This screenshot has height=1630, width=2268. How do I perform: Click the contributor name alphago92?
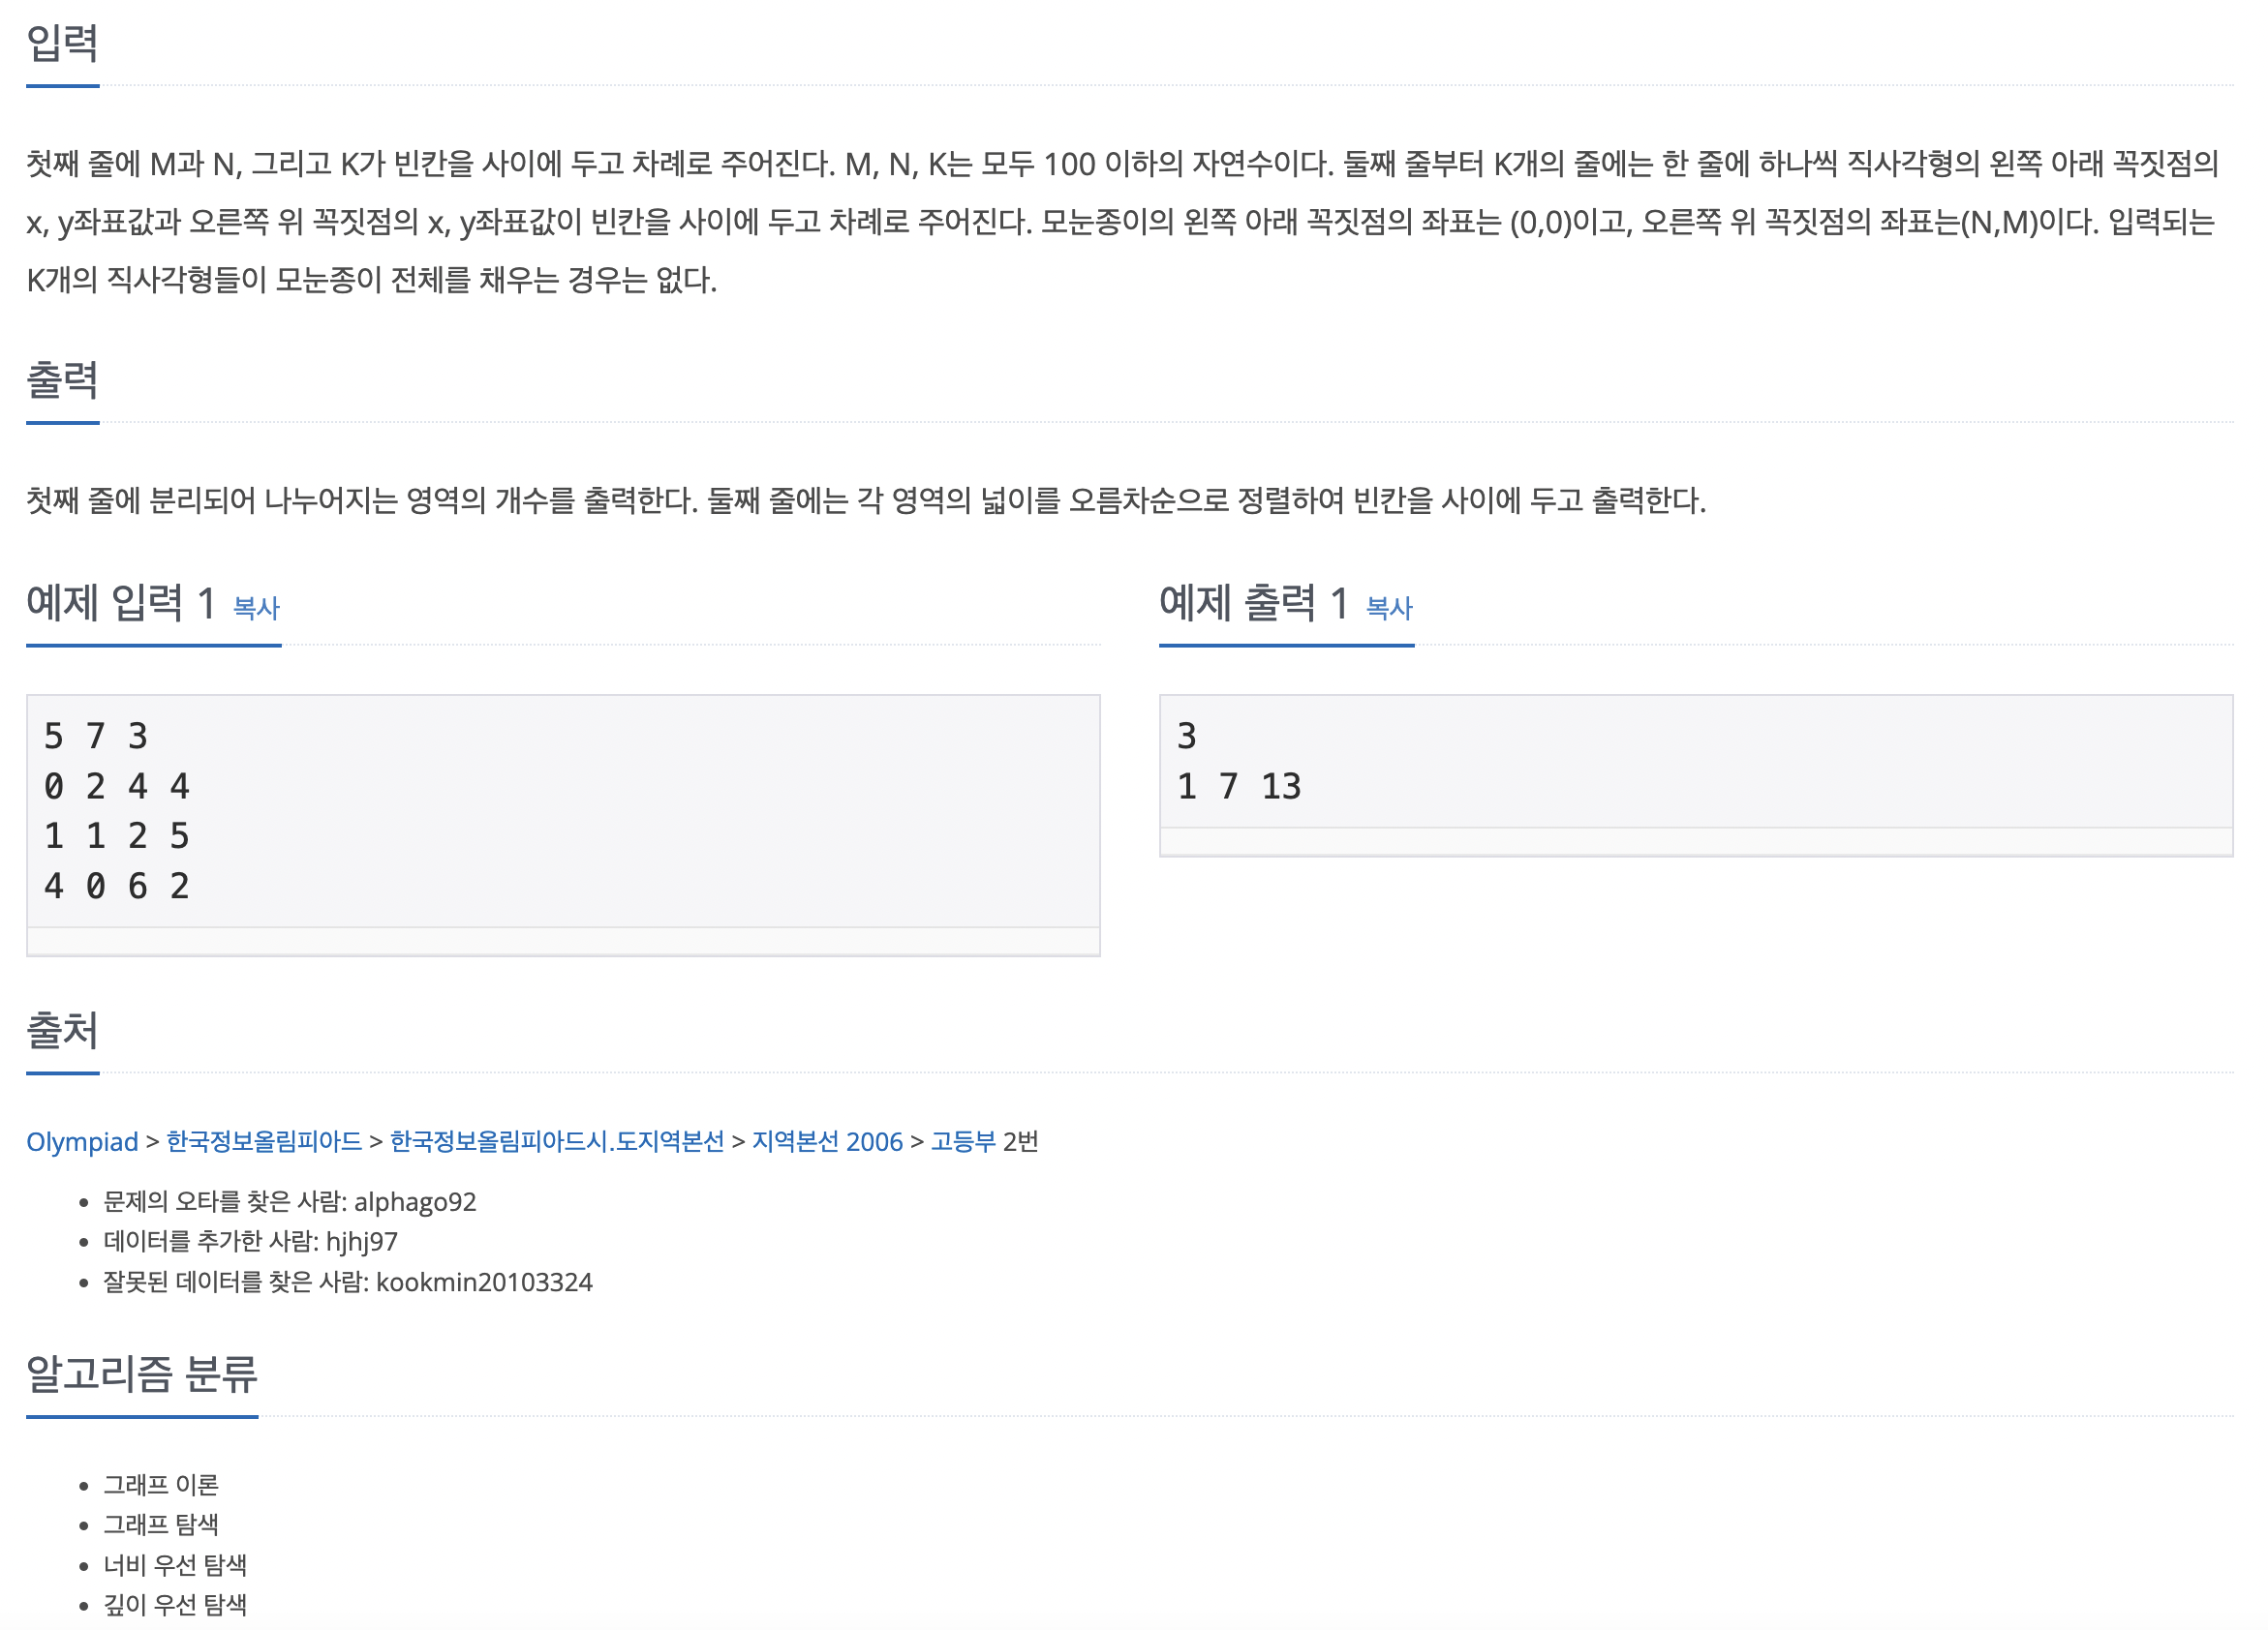coord(415,1202)
